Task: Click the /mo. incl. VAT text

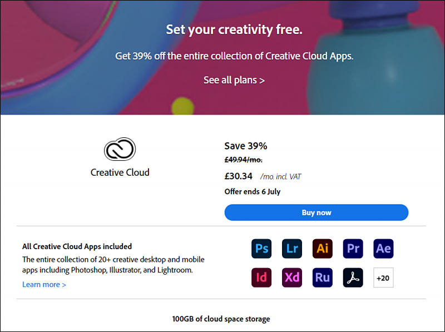Action: pyautogui.click(x=280, y=176)
